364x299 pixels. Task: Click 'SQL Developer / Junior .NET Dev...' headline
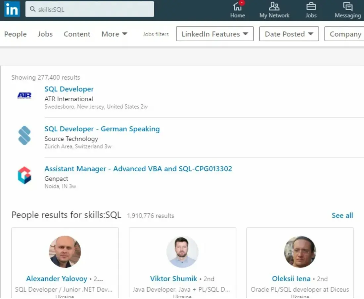(x=64, y=289)
